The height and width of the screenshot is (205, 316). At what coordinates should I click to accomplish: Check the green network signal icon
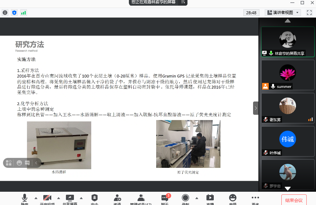23,13
